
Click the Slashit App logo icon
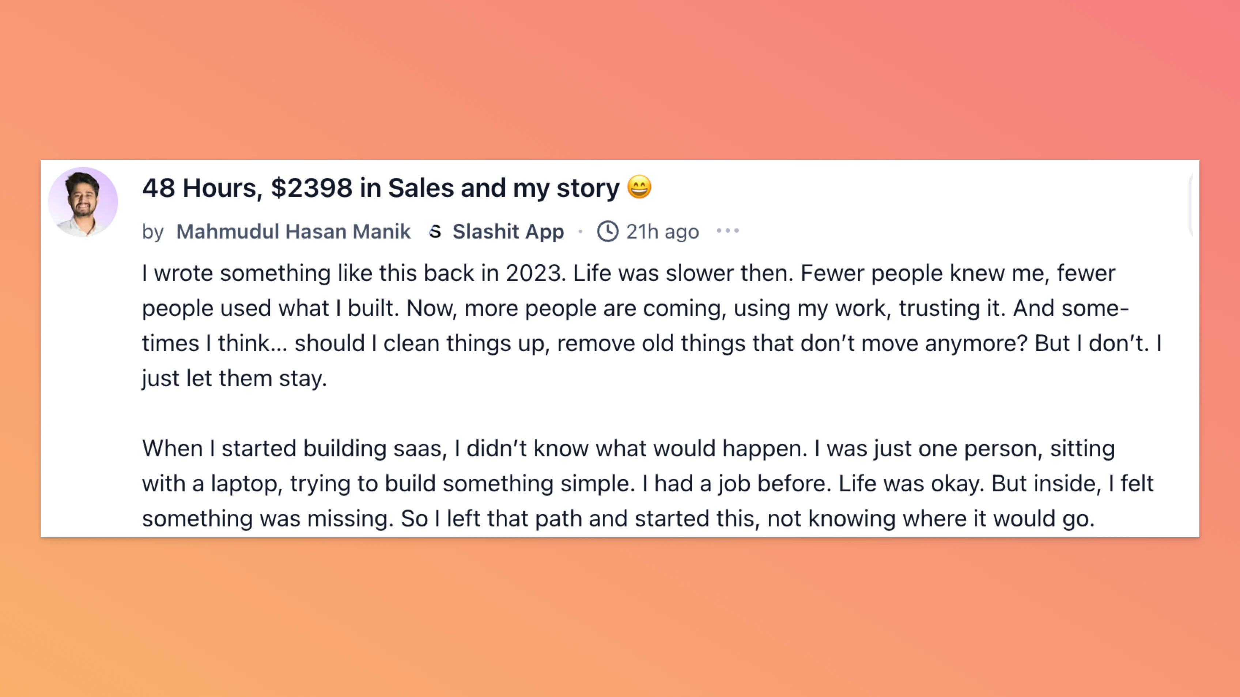[x=435, y=231]
